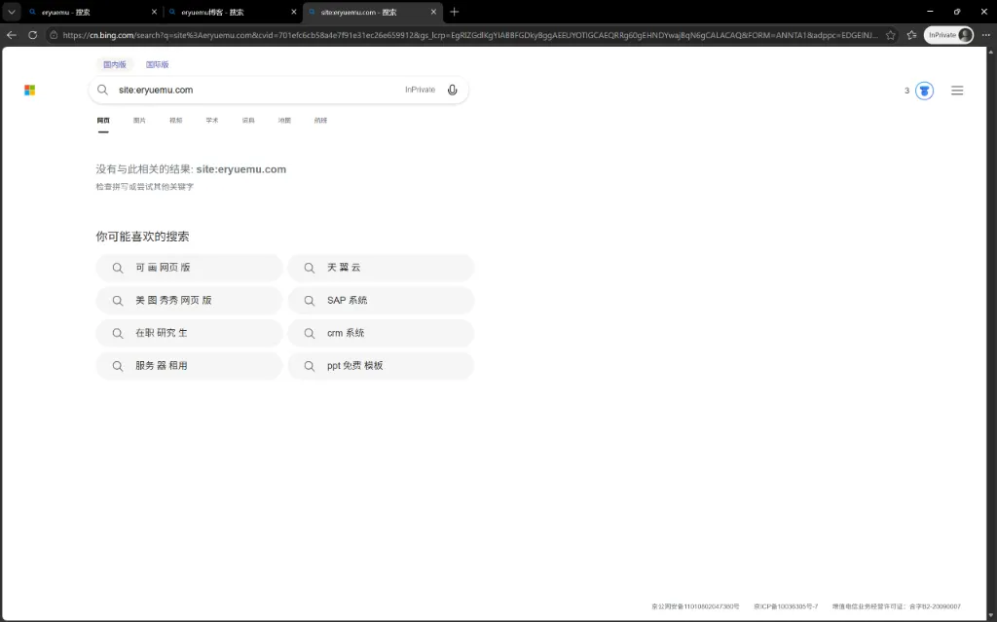Restore down the browser window
This screenshot has width=997, height=622.
(957, 12)
